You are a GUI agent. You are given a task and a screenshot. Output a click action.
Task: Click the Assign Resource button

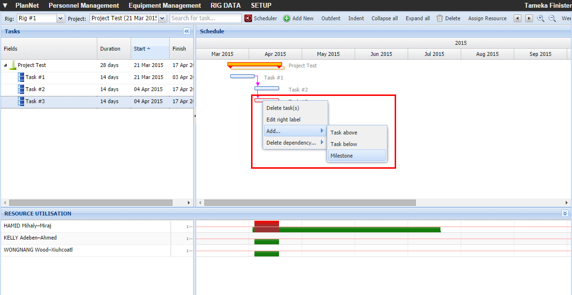click(x=487, y=18)
